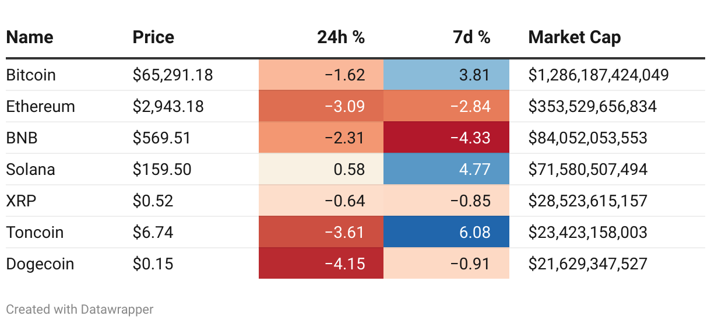
Task: Click the Market Cap column header
Action: (574, 37)
